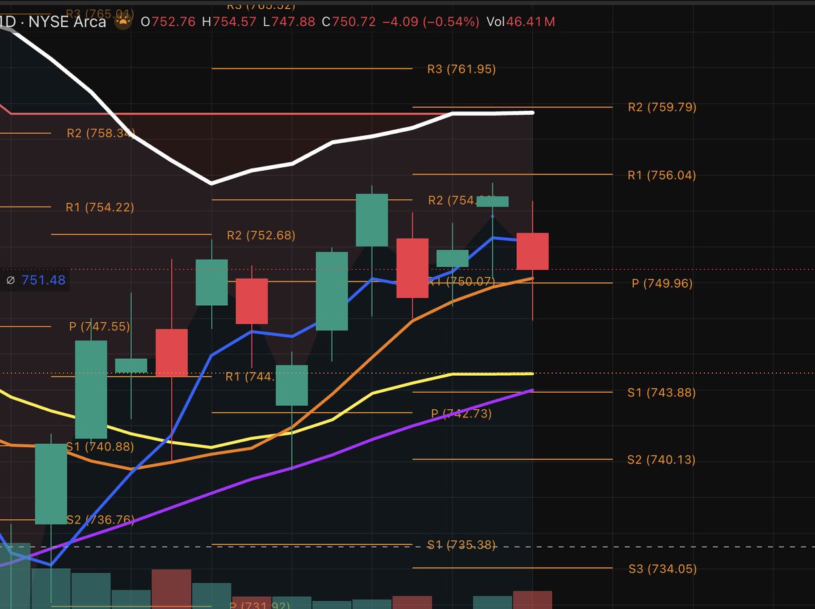The height and width of the screenshot is (609, 815).
Task: Select the white dashed horizontal line
Action: click(x=407, y=547)
